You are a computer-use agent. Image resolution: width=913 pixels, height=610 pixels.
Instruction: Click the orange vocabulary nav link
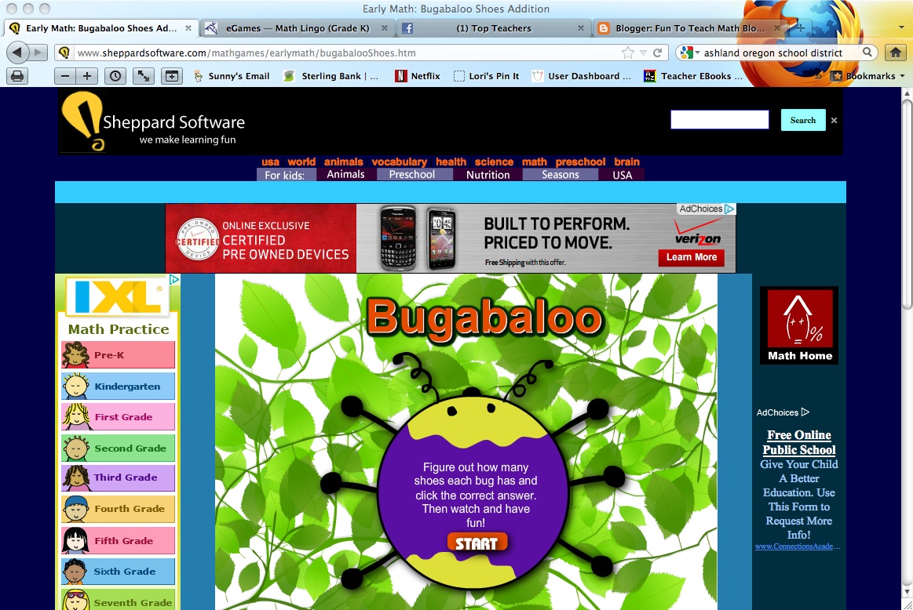pyautogui.click(x=400, y=162)
